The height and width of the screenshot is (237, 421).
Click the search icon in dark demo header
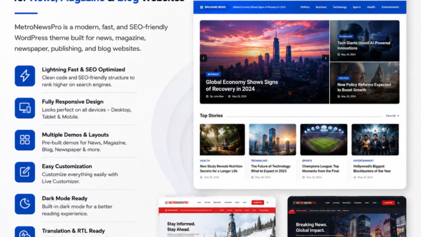click(x=398, y=203)
